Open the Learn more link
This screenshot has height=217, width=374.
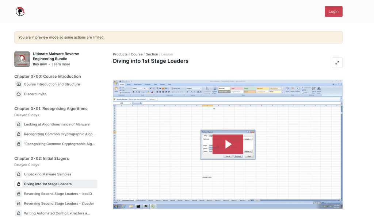click(x=61, y=64)
